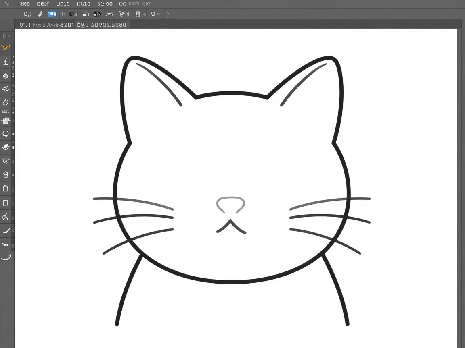
Task: Select the house-shaped tool in left toolbar
Action: [x=5, y=174]
